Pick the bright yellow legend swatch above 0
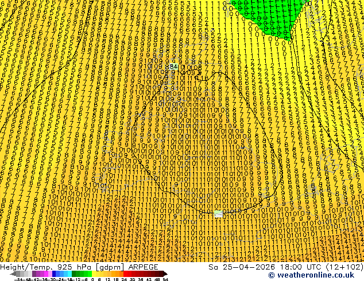364x281 pixels. (x=94, y=274)
